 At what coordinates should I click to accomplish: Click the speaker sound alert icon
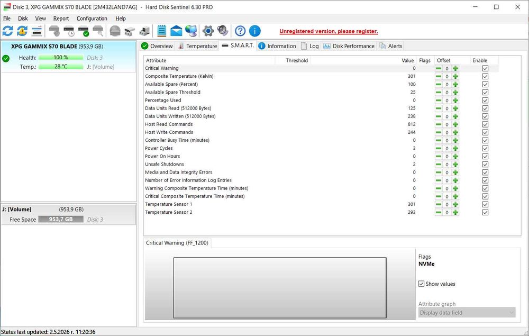coord(223,31)
